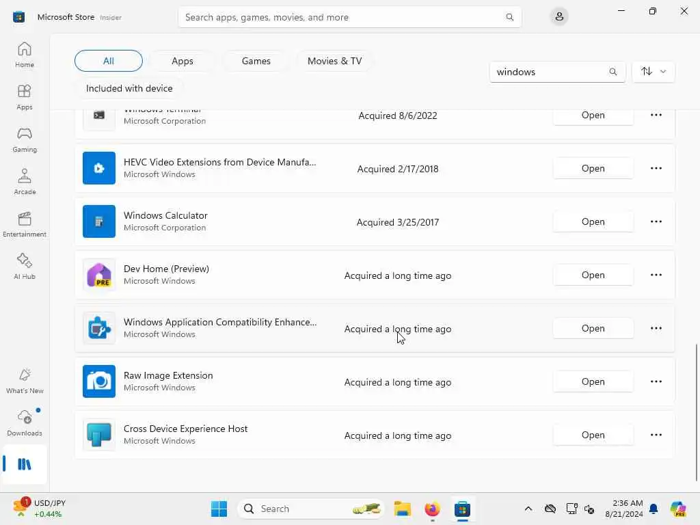700x525 pixels.
Task: Open more options for HEVC Video Extensions
Action: [656, 168]
